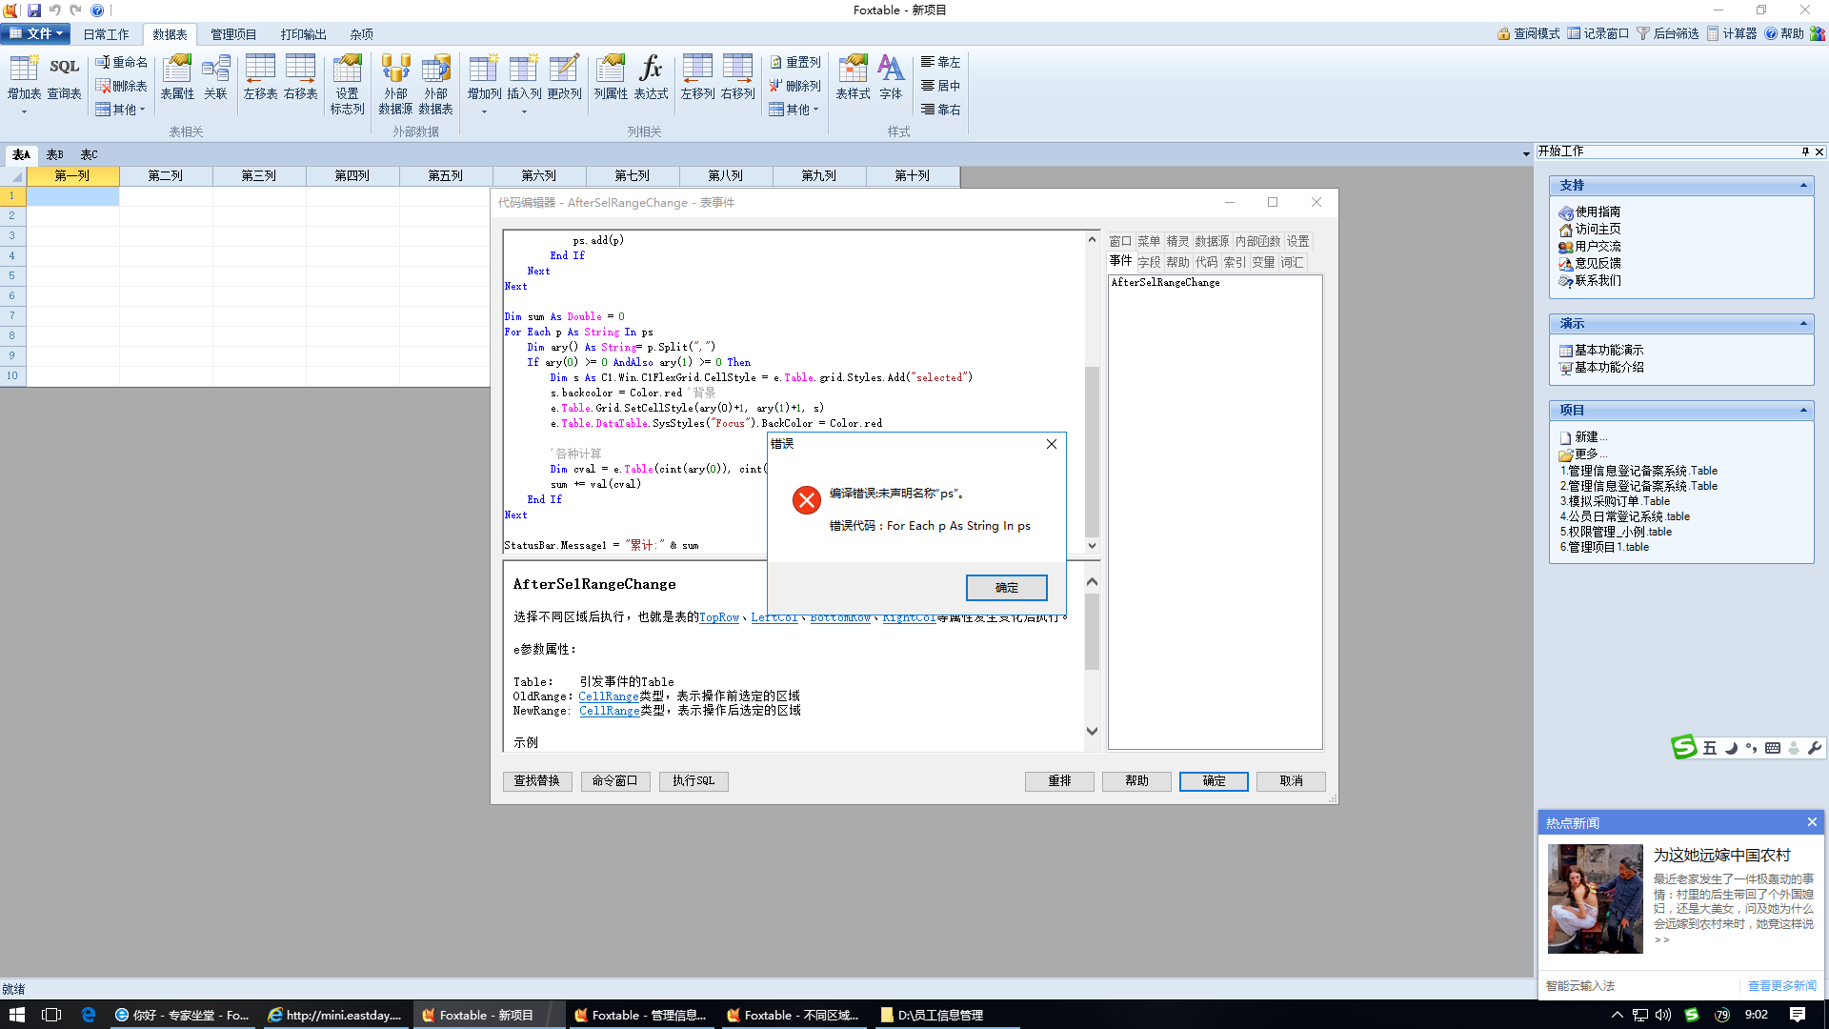Open the 文件 file menu dropdown
The height and width of the screenshot is (1029, 1829).
pos(36,33)
